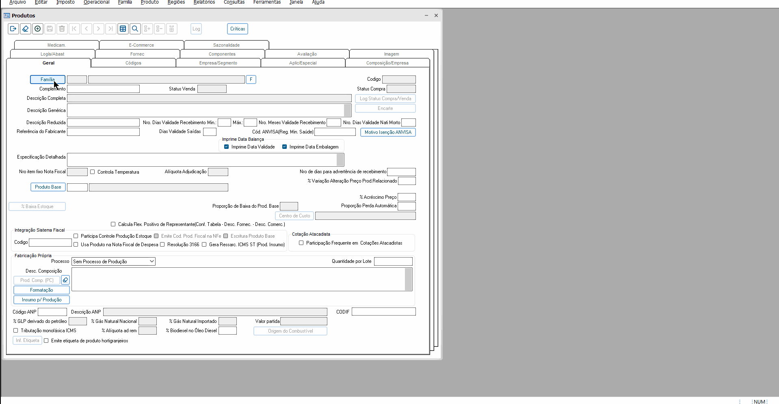
Task: Open the Consultas menu
Action: [x=234, y=2]
